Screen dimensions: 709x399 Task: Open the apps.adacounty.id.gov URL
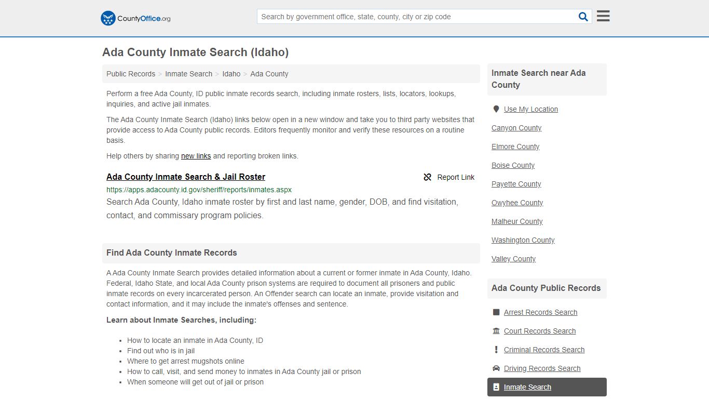pos(199,190)
